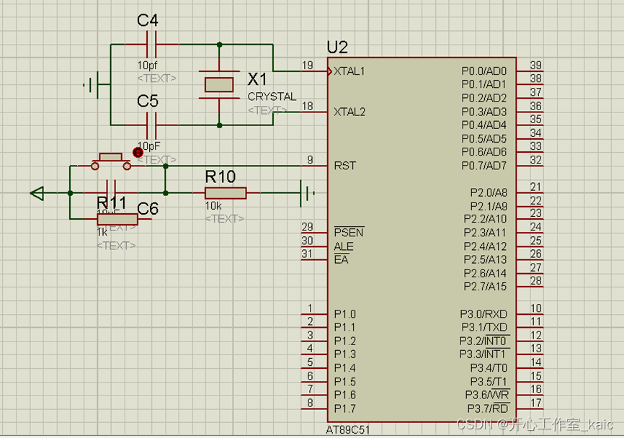Click the EA pin label
Viewport: 624px width, 438px height.
[341, 260]
